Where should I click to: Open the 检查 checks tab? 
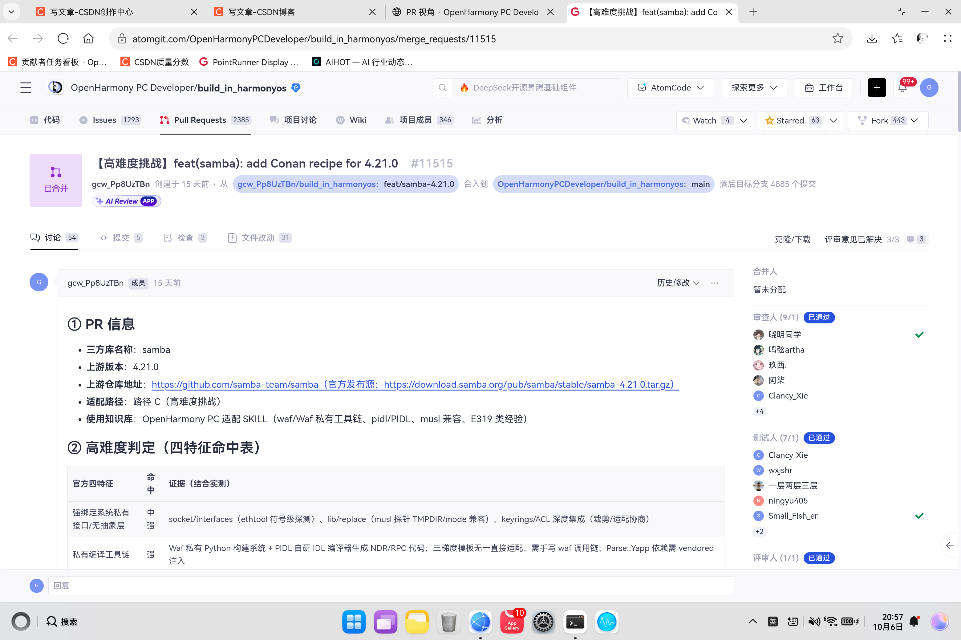click(185, 237)
